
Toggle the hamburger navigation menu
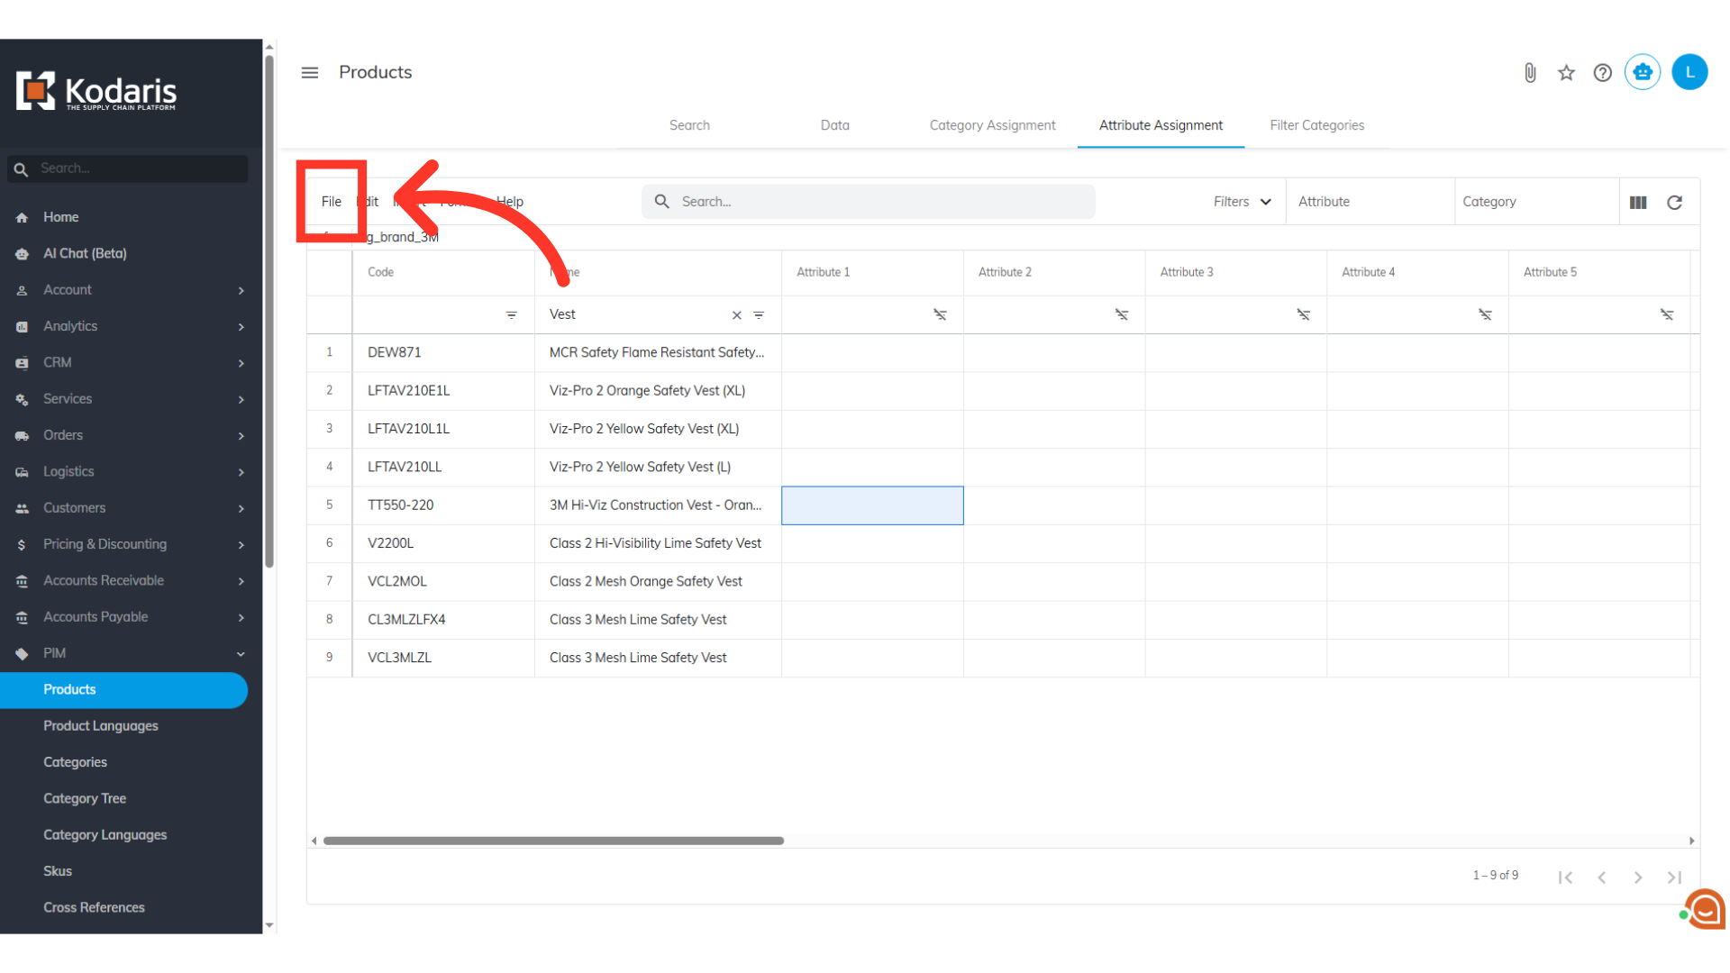click(309, 73)
